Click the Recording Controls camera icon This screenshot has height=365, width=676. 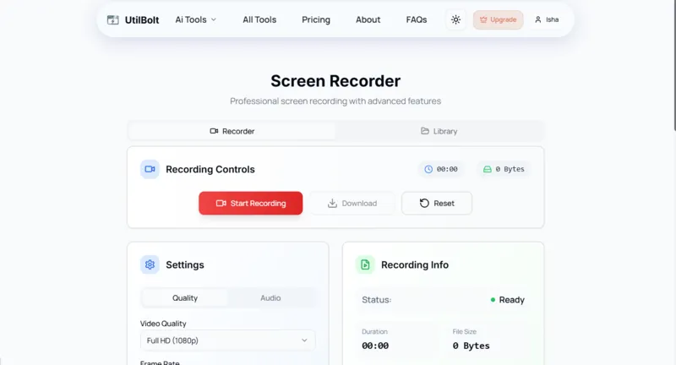coord(150,169)
